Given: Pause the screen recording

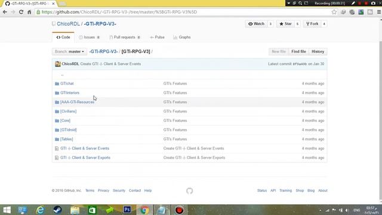Looking at the screenshot, I should click(x=359, y=4).
